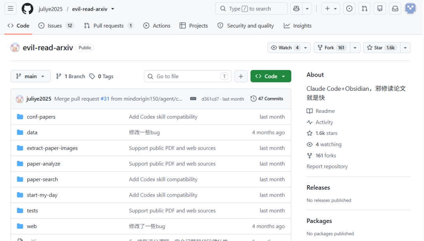
Task: Open the hamburger navigation menu
Action: tap(11, 9)
